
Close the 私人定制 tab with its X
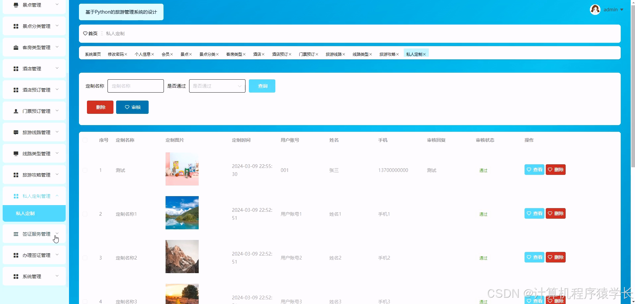[424, 54]
